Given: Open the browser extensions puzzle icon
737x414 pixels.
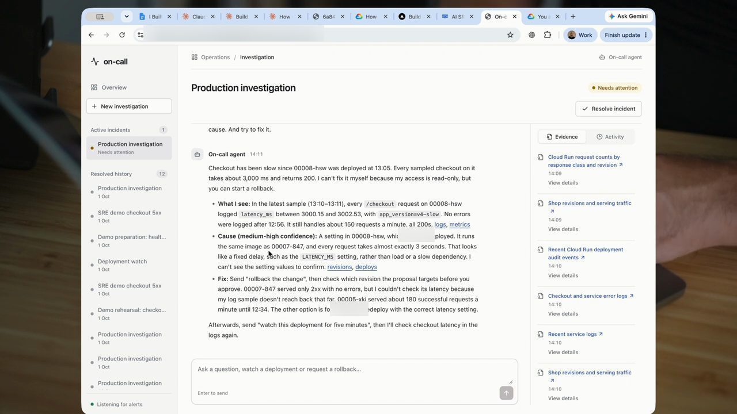Looking at the screenshot, I should (x=548, y=35).
